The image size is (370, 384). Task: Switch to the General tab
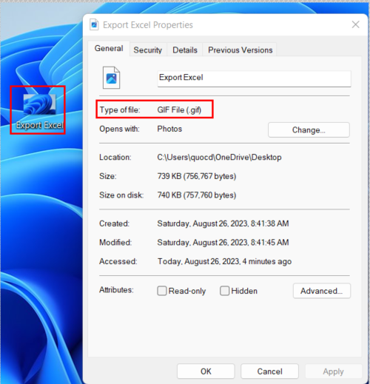(x=109, y=49)
